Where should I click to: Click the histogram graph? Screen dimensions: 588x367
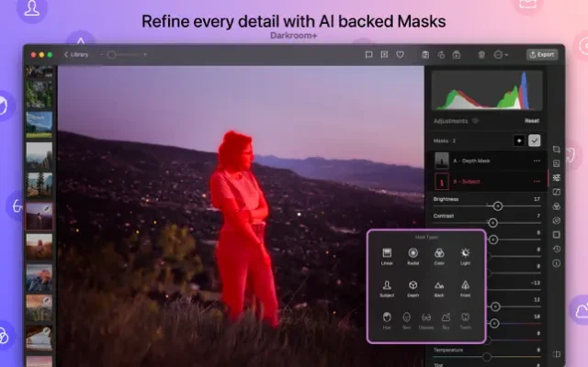(487, 90)
